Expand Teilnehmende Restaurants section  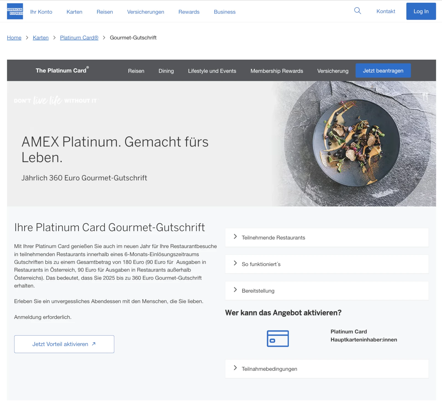point(327,238)
